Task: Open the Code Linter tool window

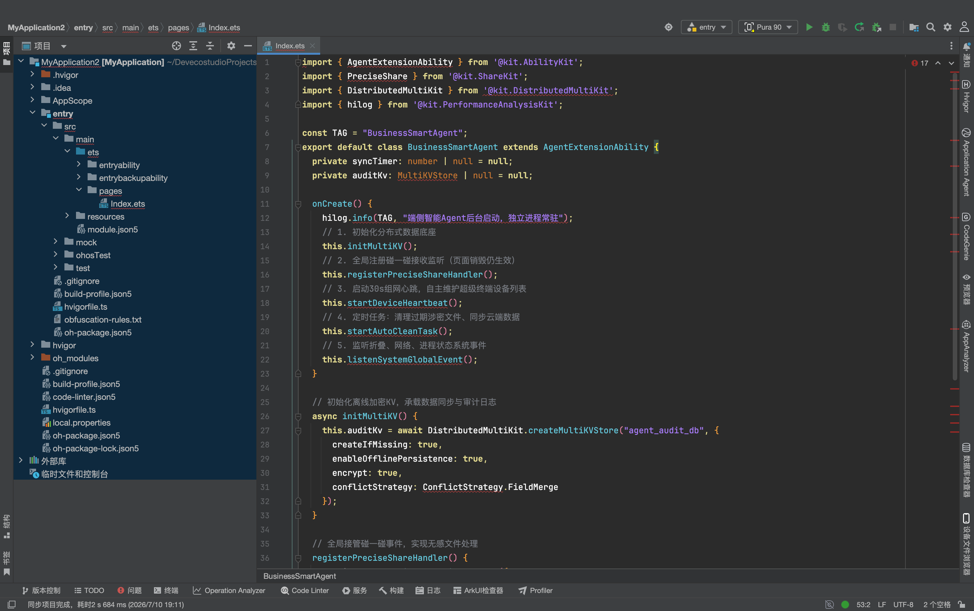Action: [304, 590]
